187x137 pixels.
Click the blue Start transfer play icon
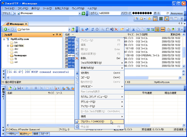click(x=27, y=88)
